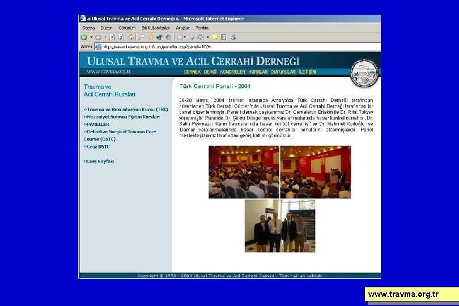The image size is (459, 306).
Task: Go back via Giriş Sayfası link
Action: pyautogui.click(x=99, y=161)
